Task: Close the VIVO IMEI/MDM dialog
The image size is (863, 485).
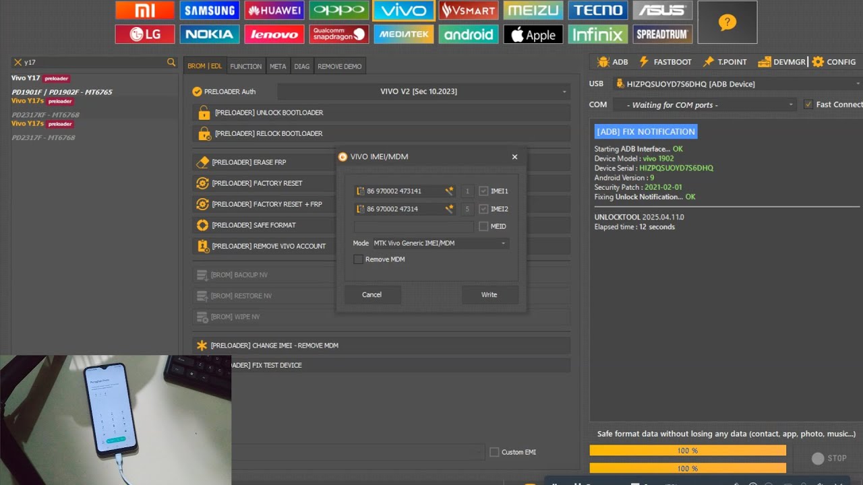Action: coord(514,157)
